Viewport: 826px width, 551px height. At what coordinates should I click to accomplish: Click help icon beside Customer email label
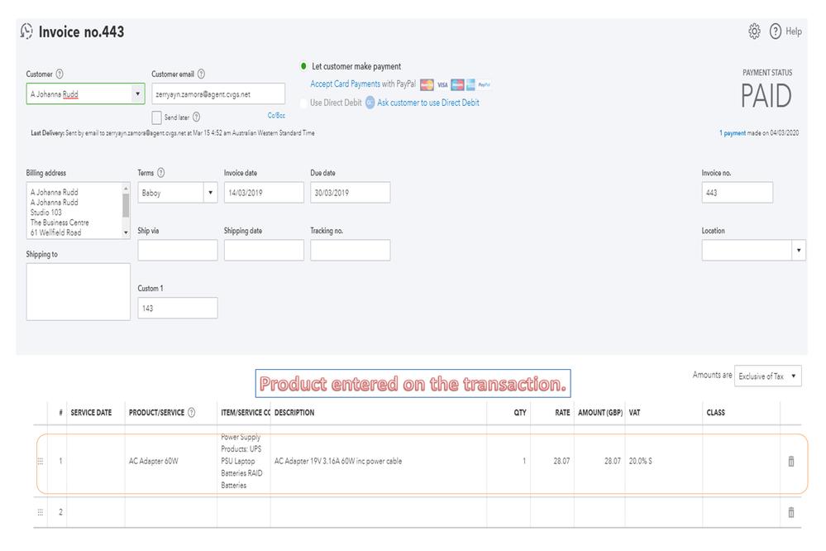pos(202,74)
